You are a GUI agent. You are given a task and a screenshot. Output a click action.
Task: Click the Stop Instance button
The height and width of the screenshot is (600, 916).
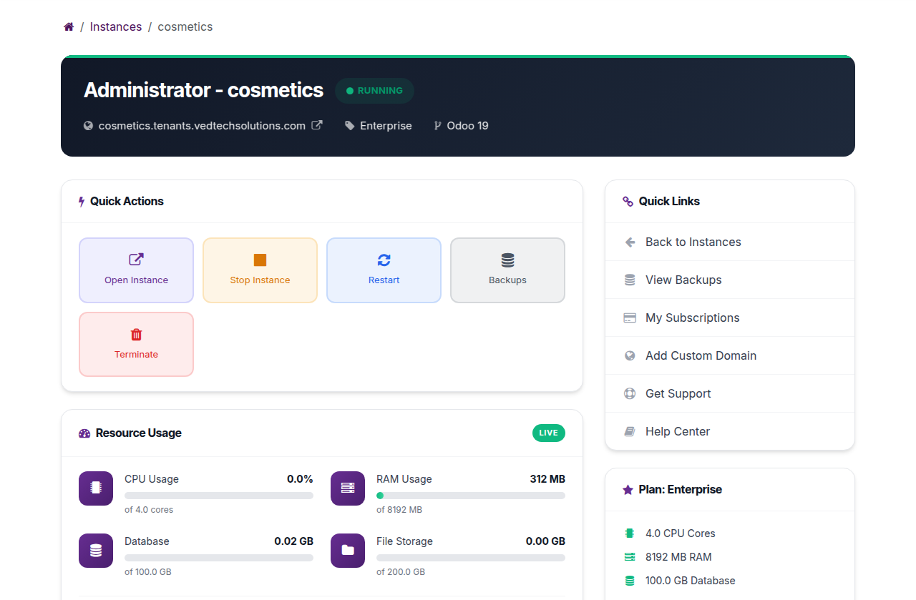(x=260, y=270)
